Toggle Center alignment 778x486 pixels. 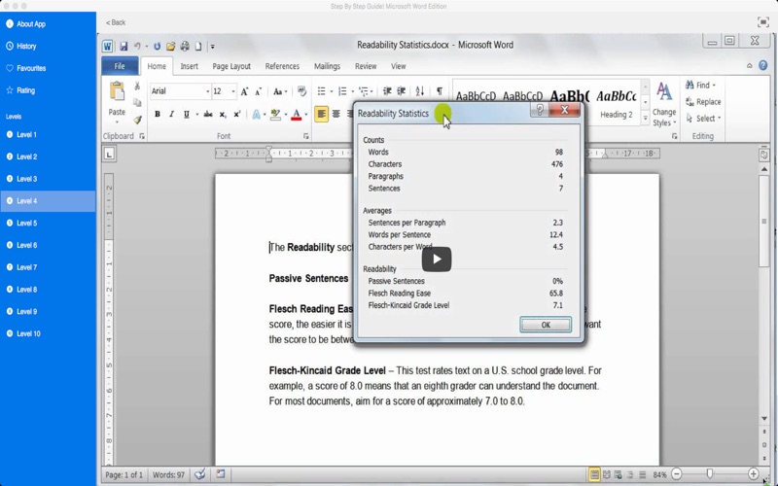[336, 114]
